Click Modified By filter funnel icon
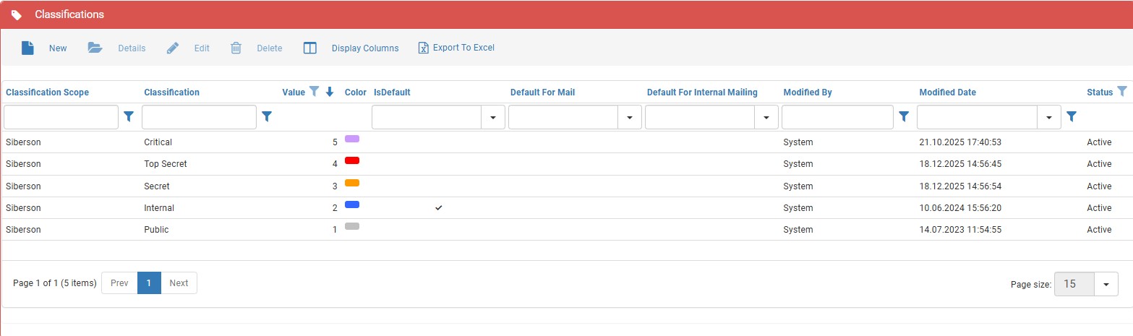This screenshot has width=1133, height=336. (903, 116)
